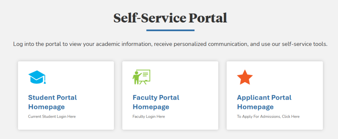Open the Student Portal Homepage link
Viewport: 338px width, 139px height.
click(x=52, y=102)
